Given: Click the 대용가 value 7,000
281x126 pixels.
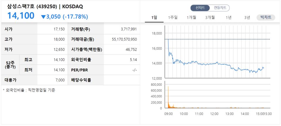Looking at the screenshot, I should click(x=60, y=80).
